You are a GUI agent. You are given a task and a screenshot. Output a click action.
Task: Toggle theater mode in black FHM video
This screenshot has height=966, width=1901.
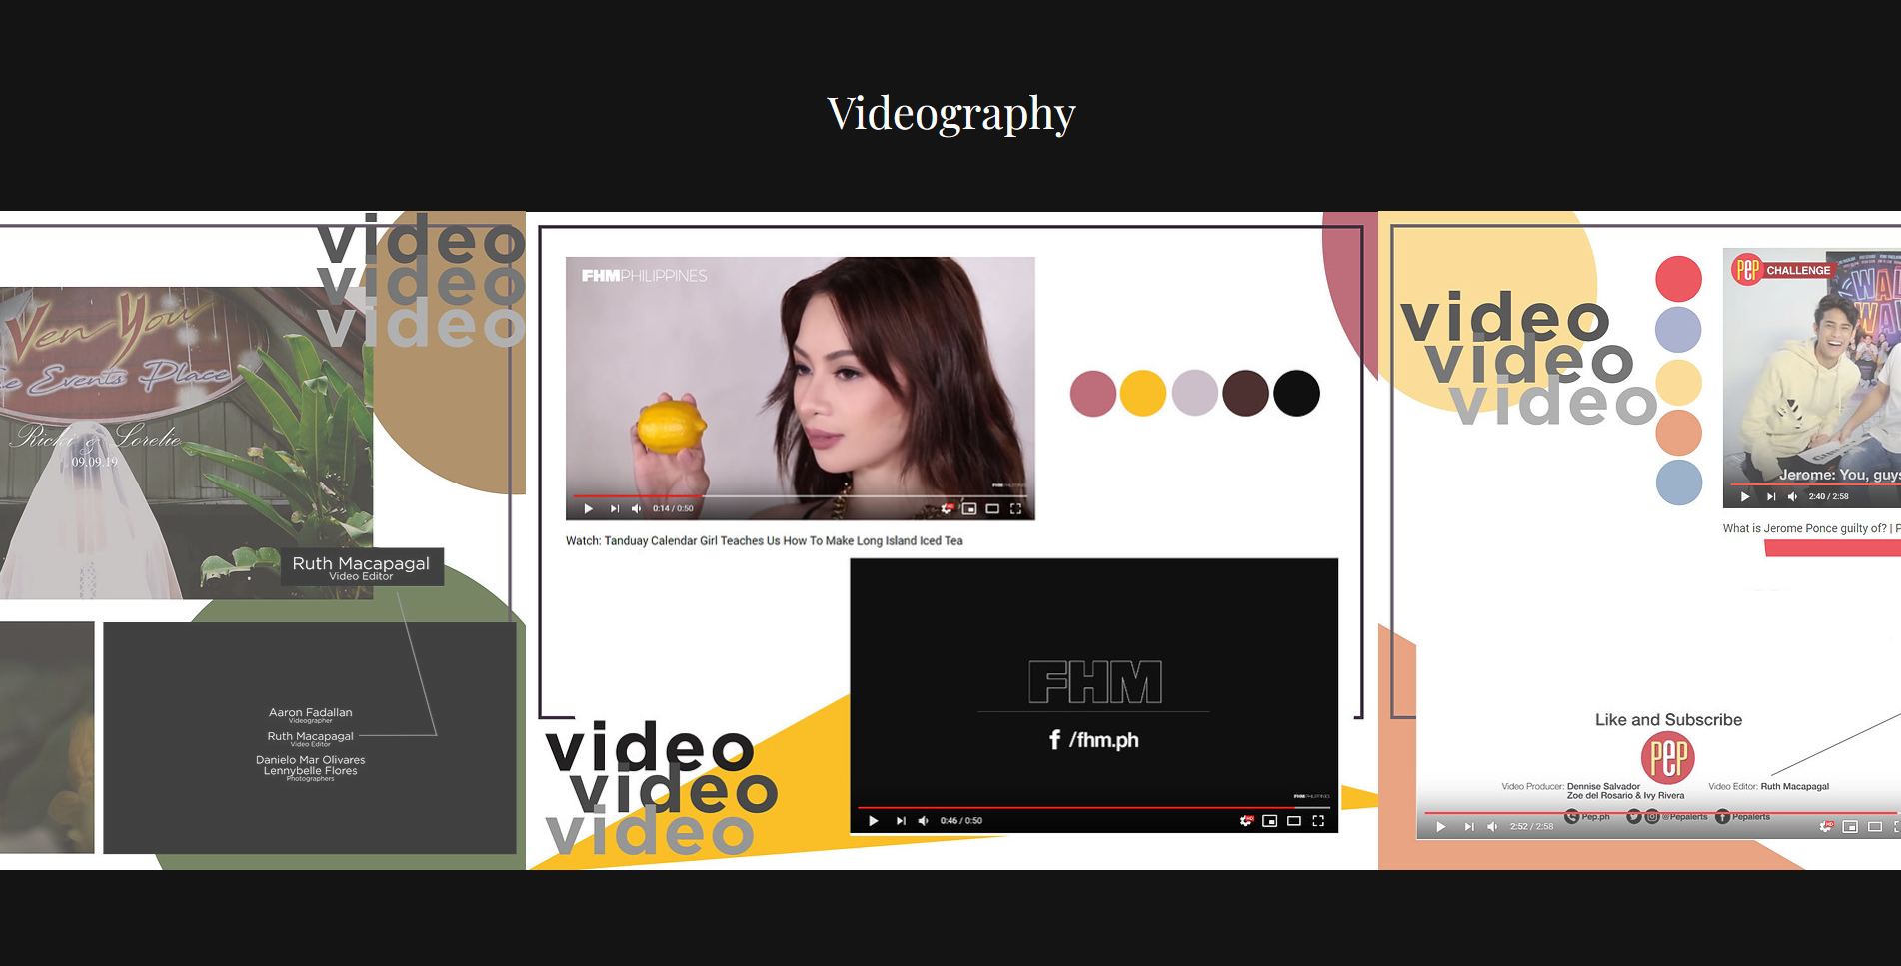1293,821
